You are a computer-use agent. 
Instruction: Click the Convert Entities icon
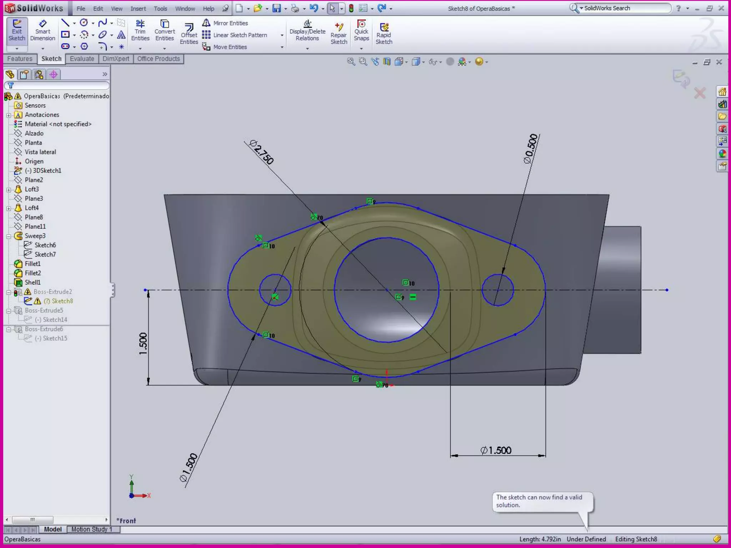[x=164, y=31]
